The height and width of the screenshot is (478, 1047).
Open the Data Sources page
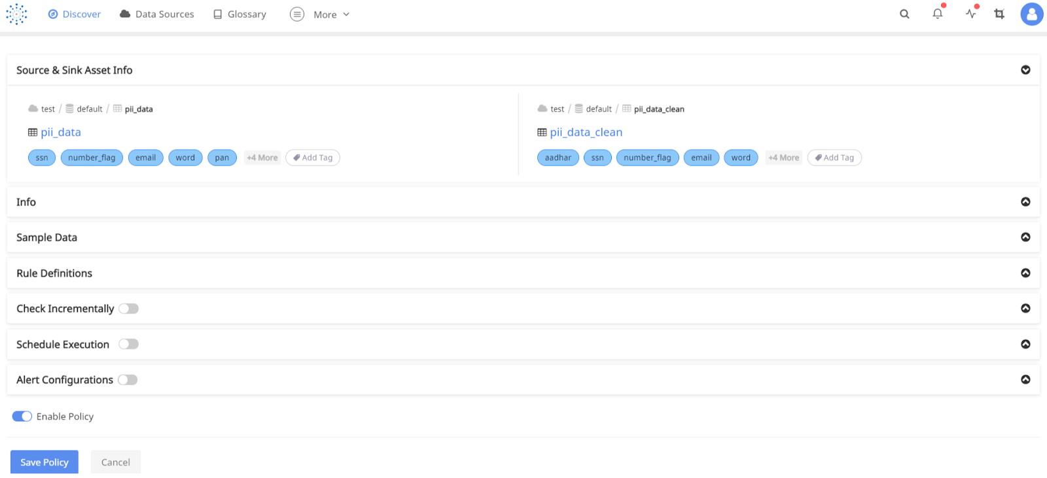(x=157, y=14)
